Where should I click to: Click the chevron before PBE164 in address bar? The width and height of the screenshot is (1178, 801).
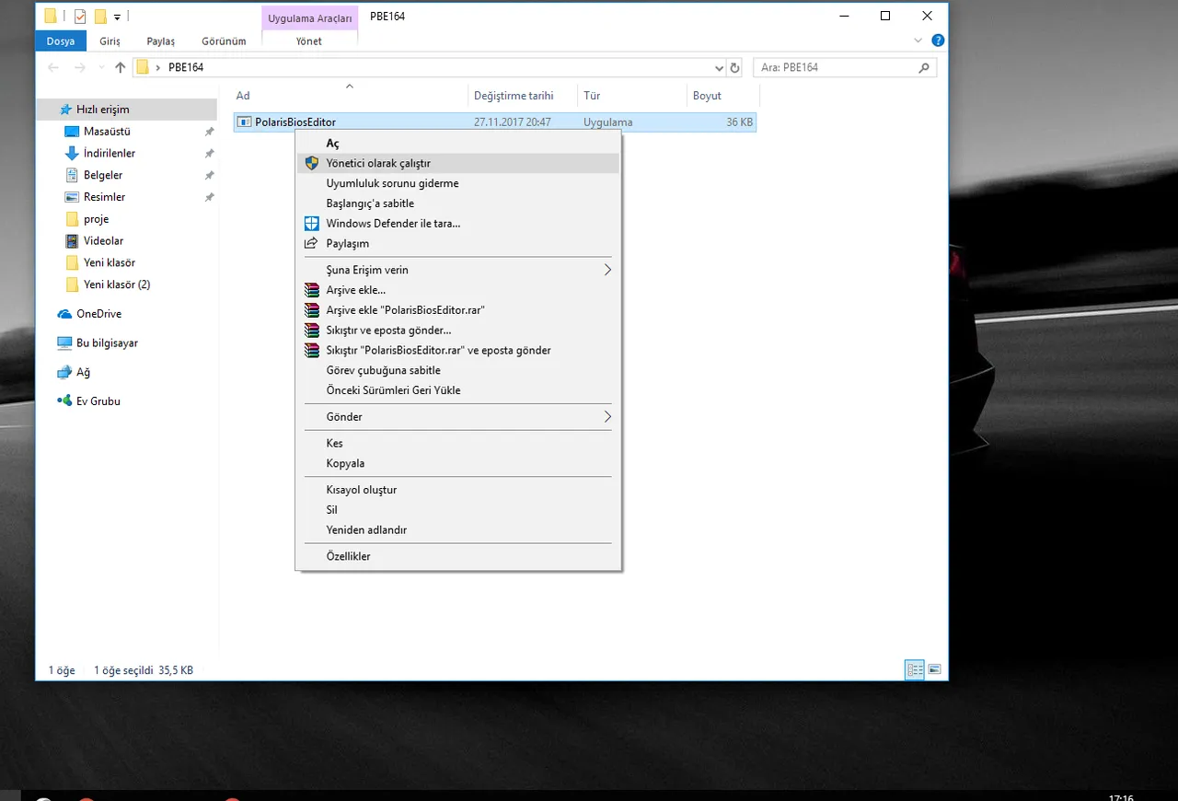pos(158,68)
